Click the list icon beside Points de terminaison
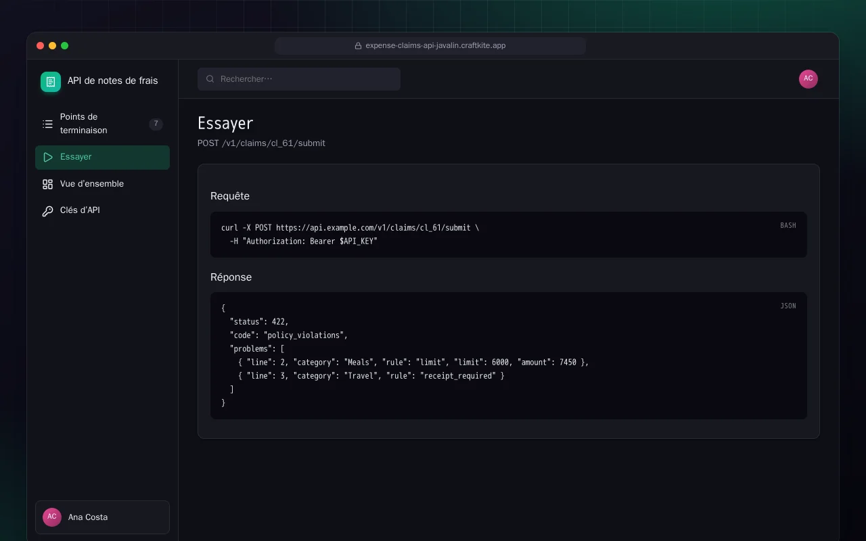 point(47,124)
